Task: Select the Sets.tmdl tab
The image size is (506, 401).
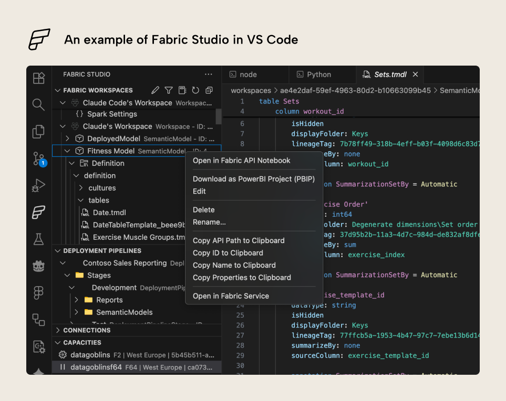Action: pyautogui.click(x=390, y=75)
